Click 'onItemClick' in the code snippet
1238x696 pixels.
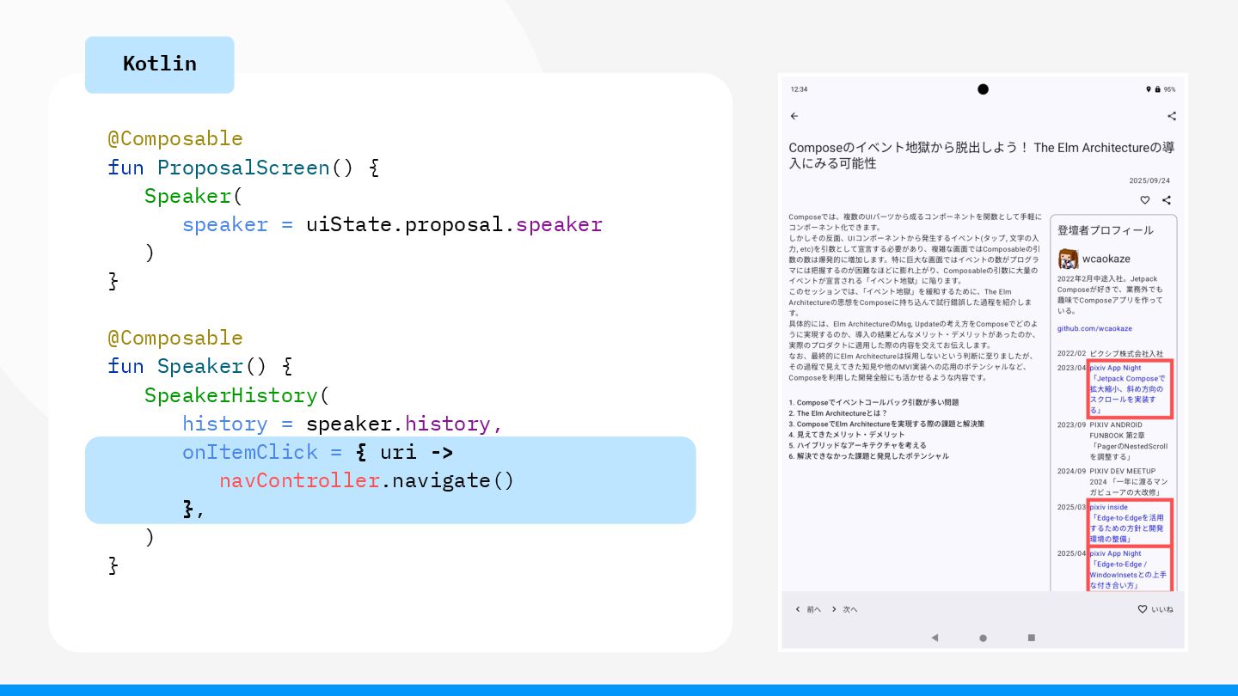pyautogui.click(x=250, y=452)
